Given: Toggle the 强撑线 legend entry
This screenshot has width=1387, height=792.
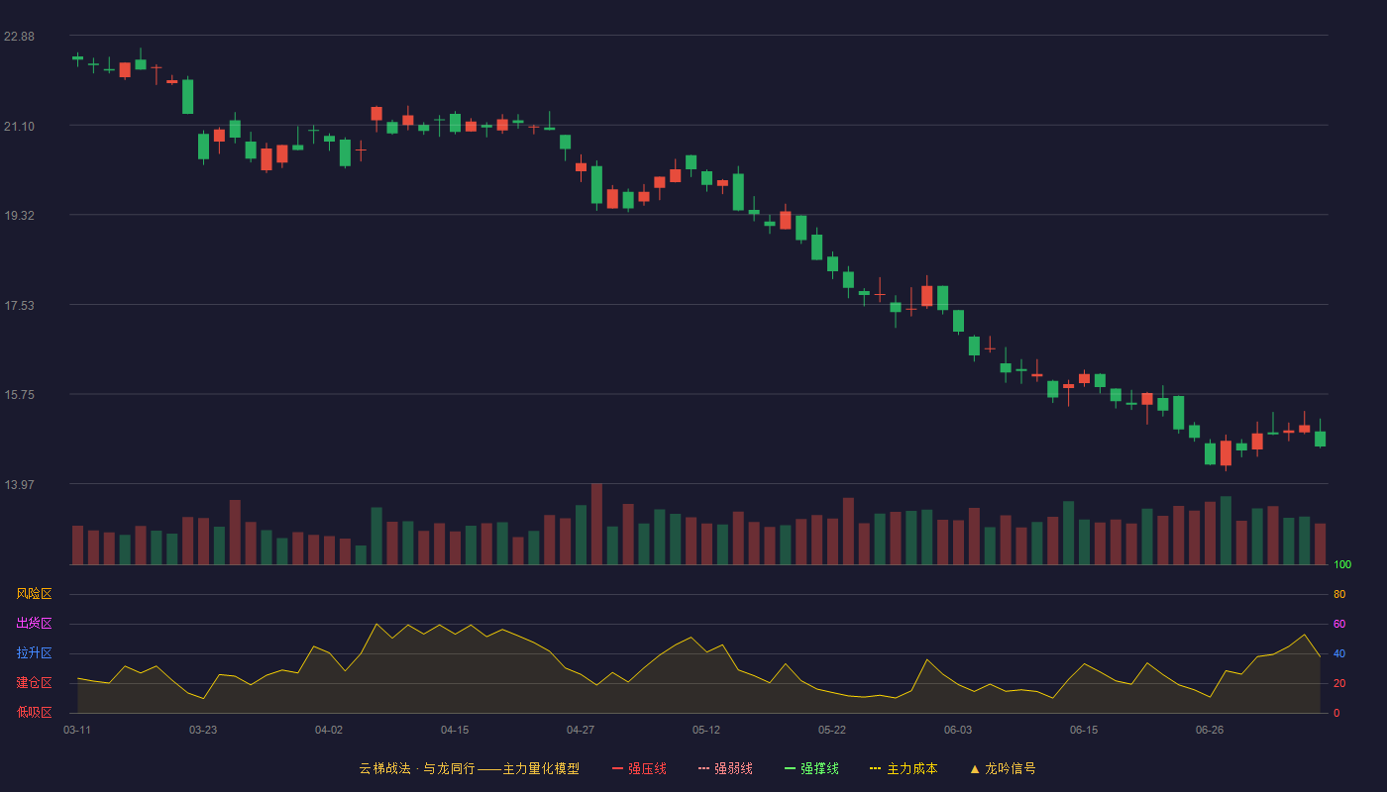Looking at the screenshot, I should tap(811, 768).
